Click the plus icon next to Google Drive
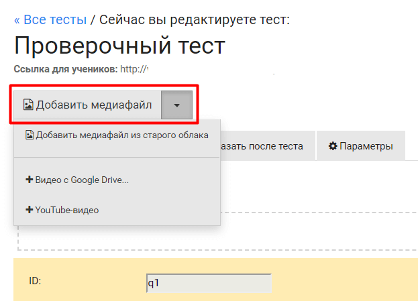This screenshot has height=301, width=418. tap(29, 180)
